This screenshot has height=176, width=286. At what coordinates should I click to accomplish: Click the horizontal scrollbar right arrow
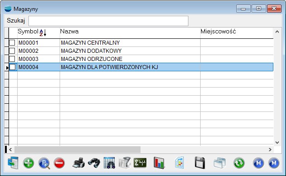tap(270, 149)
